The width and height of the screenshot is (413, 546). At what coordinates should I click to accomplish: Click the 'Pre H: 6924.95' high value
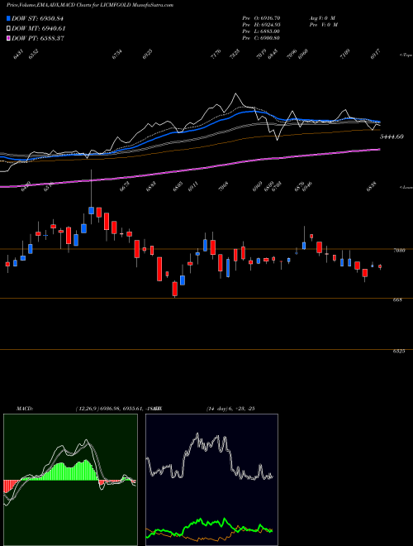(261, 24)
